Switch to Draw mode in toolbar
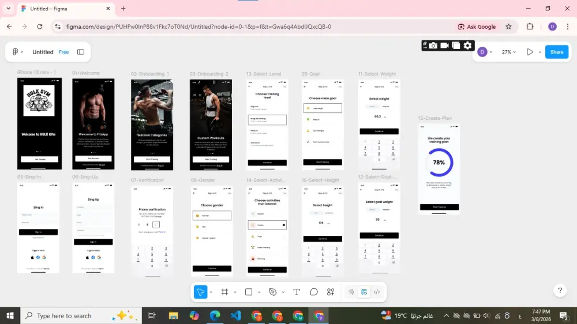This screenshot has height=324, width=577. click(x=351, y=292)
